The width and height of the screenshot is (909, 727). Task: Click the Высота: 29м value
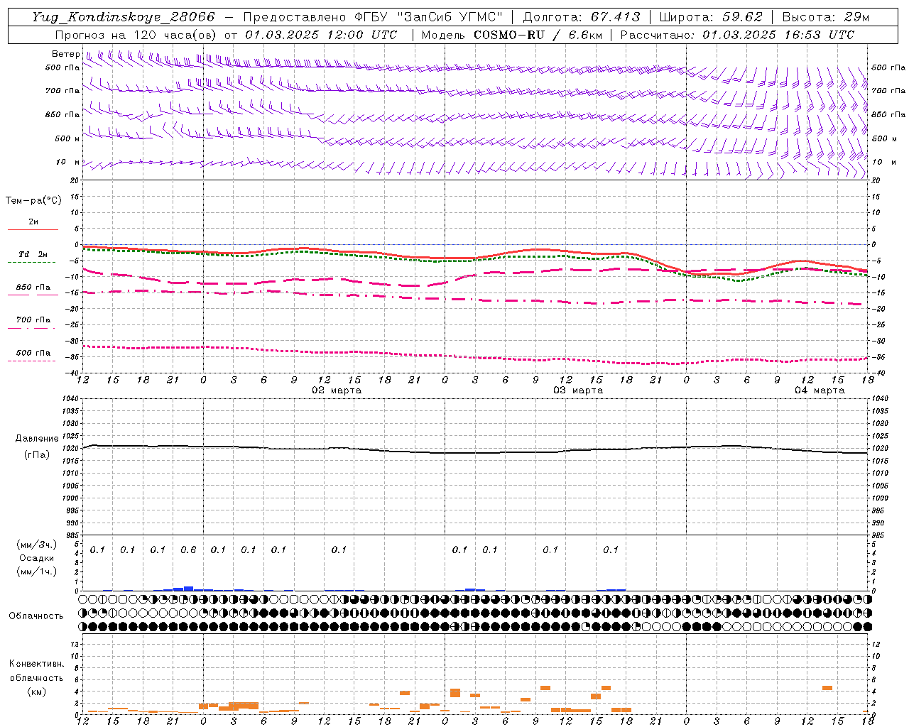coord(825,17)
